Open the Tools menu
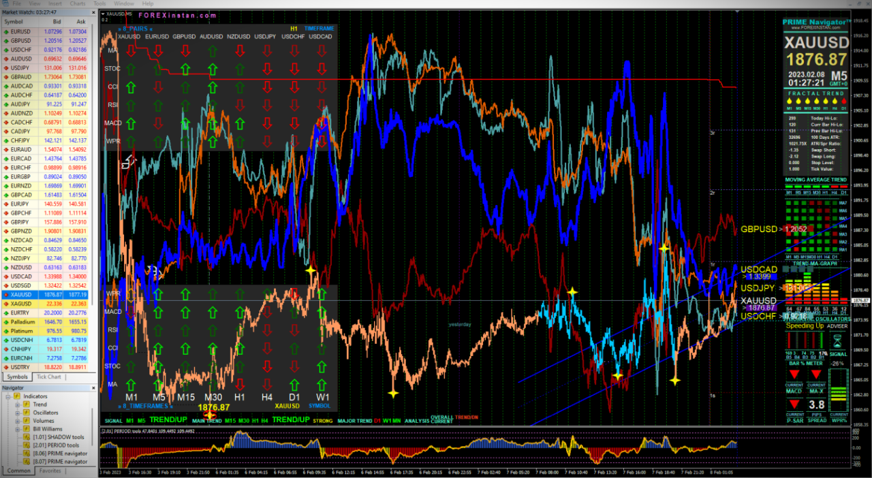 click(99, 3)
